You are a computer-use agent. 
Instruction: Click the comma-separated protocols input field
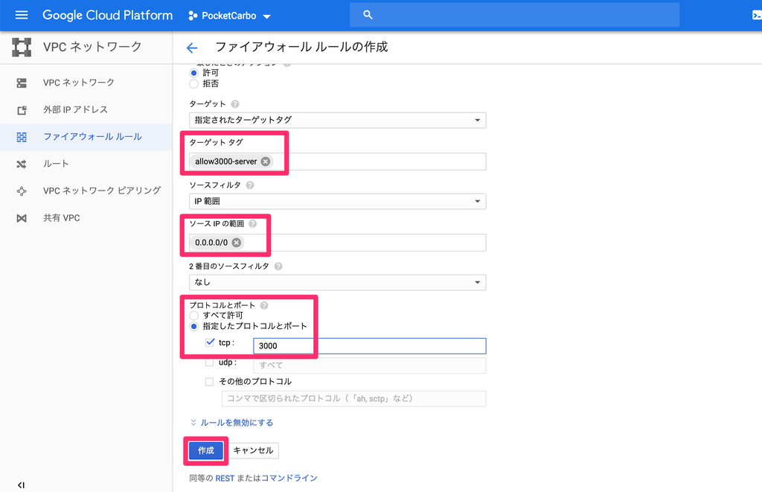click(x=353, y=399)
